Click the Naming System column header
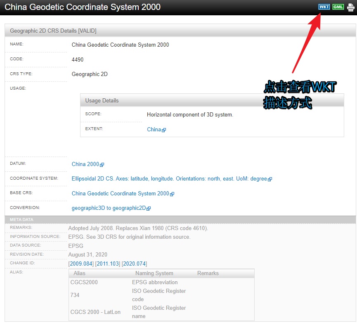This screenshot has height=323, width=357. pos(154,273)
